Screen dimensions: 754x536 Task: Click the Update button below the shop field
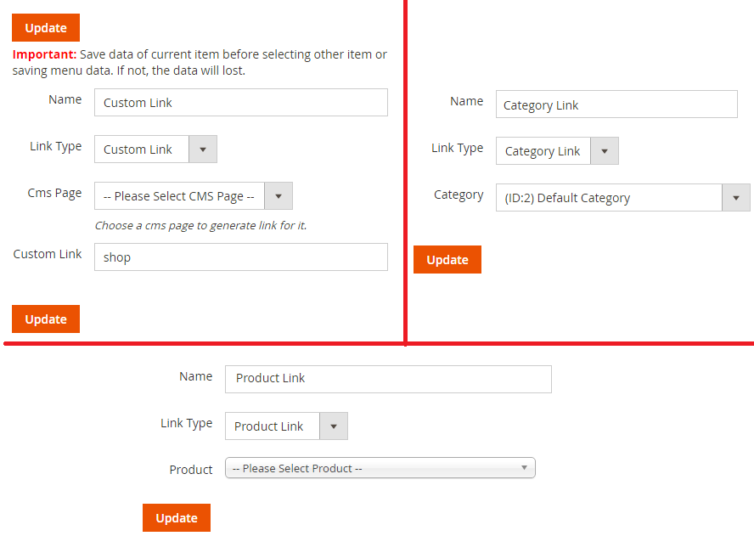click(46, 319)
